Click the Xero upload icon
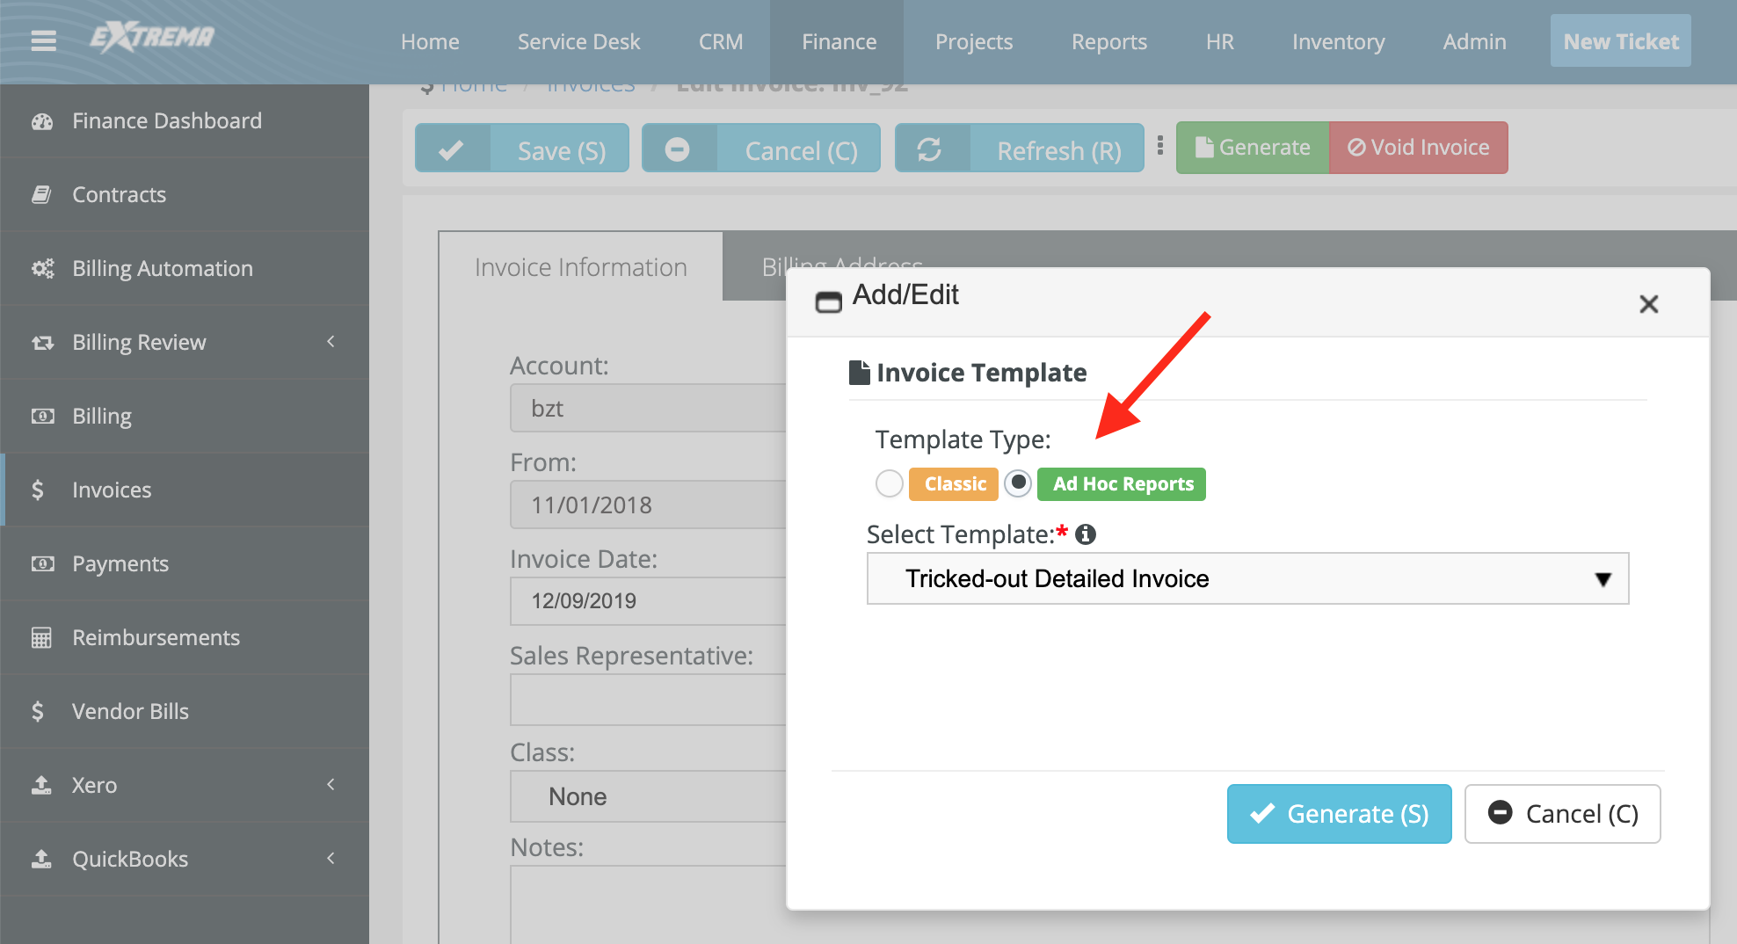Viewport: 1737px width, 944px height. click(x=41, y=785)
